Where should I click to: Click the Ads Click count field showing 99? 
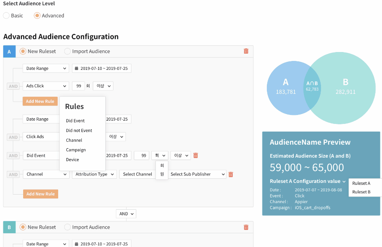pos(78,86)
